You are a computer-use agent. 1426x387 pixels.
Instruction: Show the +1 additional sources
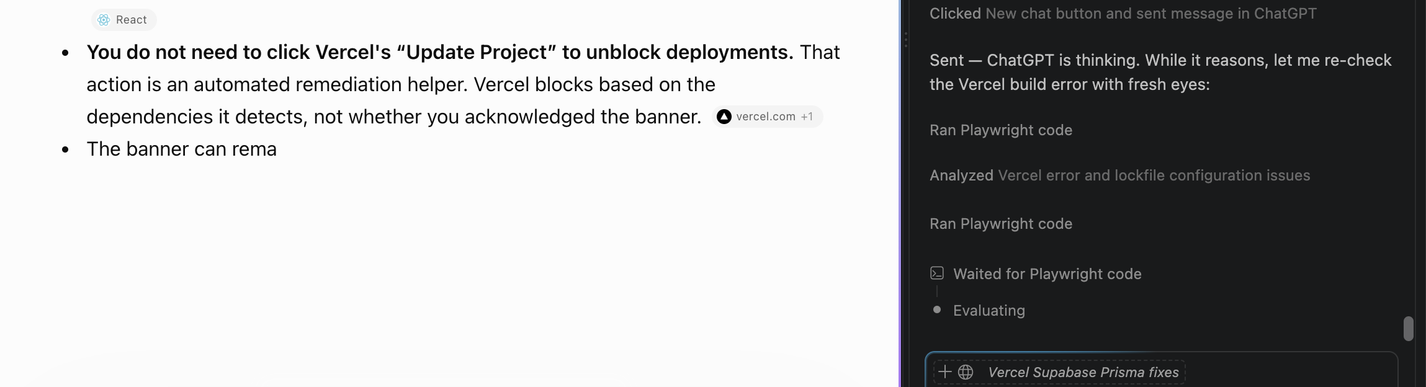(807, 117)
